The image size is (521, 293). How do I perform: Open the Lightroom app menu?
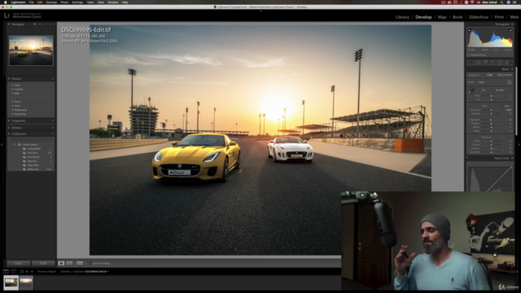[18, 2]
